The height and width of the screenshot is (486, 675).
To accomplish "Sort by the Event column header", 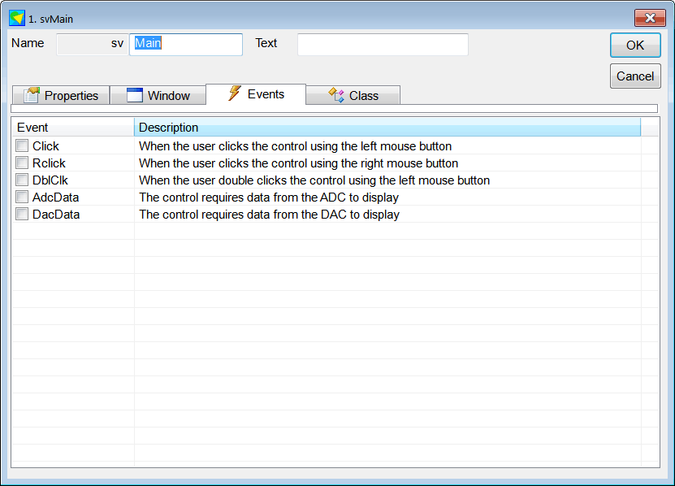I will [73, 128].
